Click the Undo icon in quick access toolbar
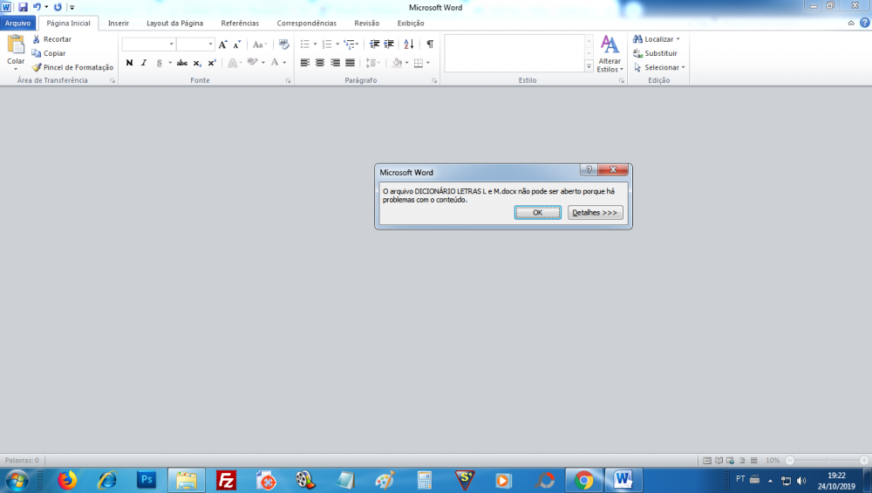 [x=37, y=7]
